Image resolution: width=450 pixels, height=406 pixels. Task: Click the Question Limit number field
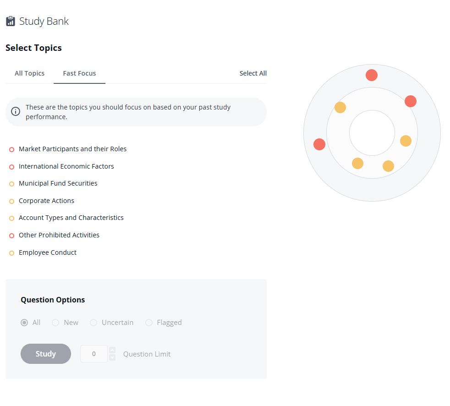point(94,354)
